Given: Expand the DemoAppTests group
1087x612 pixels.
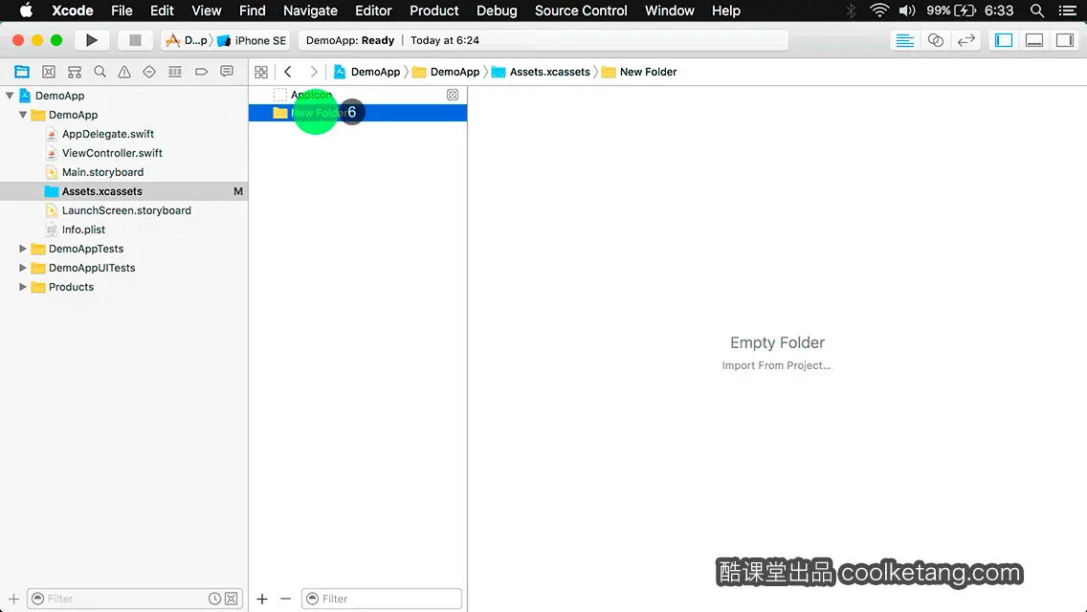Looking at the screenshot, I should click(23, 249).
